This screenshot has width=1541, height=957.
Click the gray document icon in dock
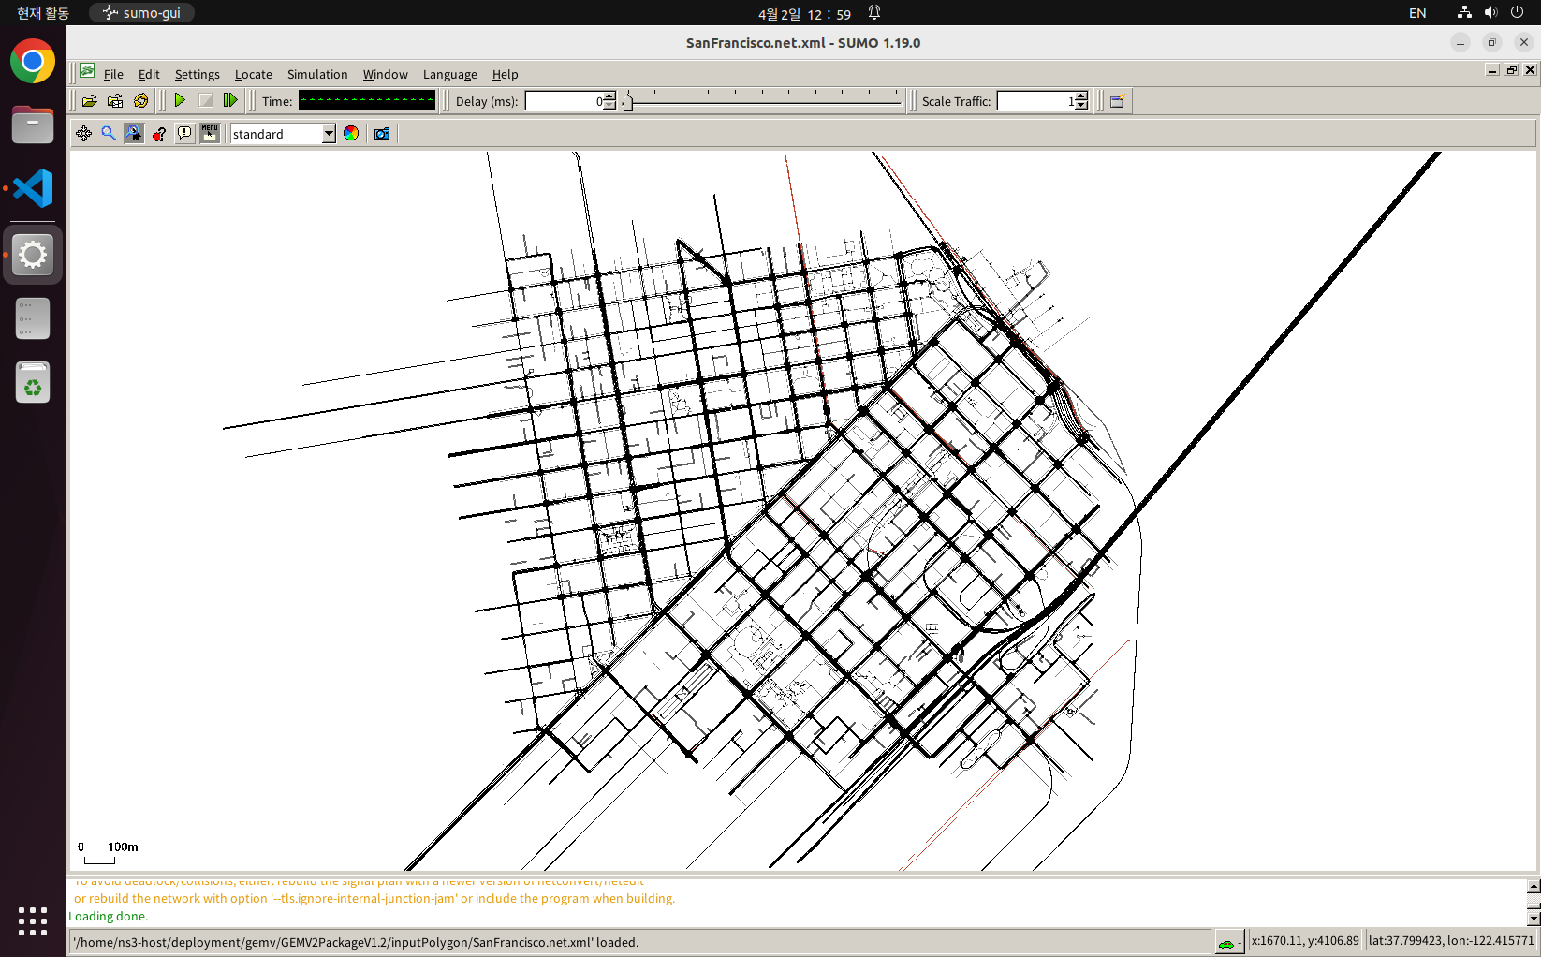[x=33, y=319]
